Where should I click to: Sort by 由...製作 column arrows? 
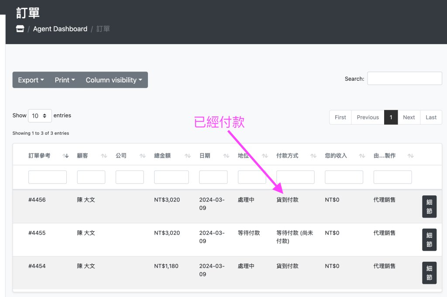pyautogui.click(x=410, y=156)
